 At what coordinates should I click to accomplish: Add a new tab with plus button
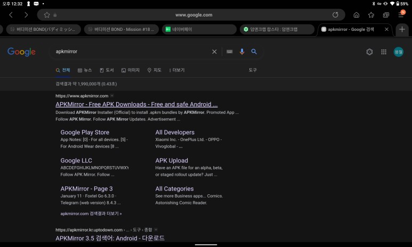tap(402, 29)
